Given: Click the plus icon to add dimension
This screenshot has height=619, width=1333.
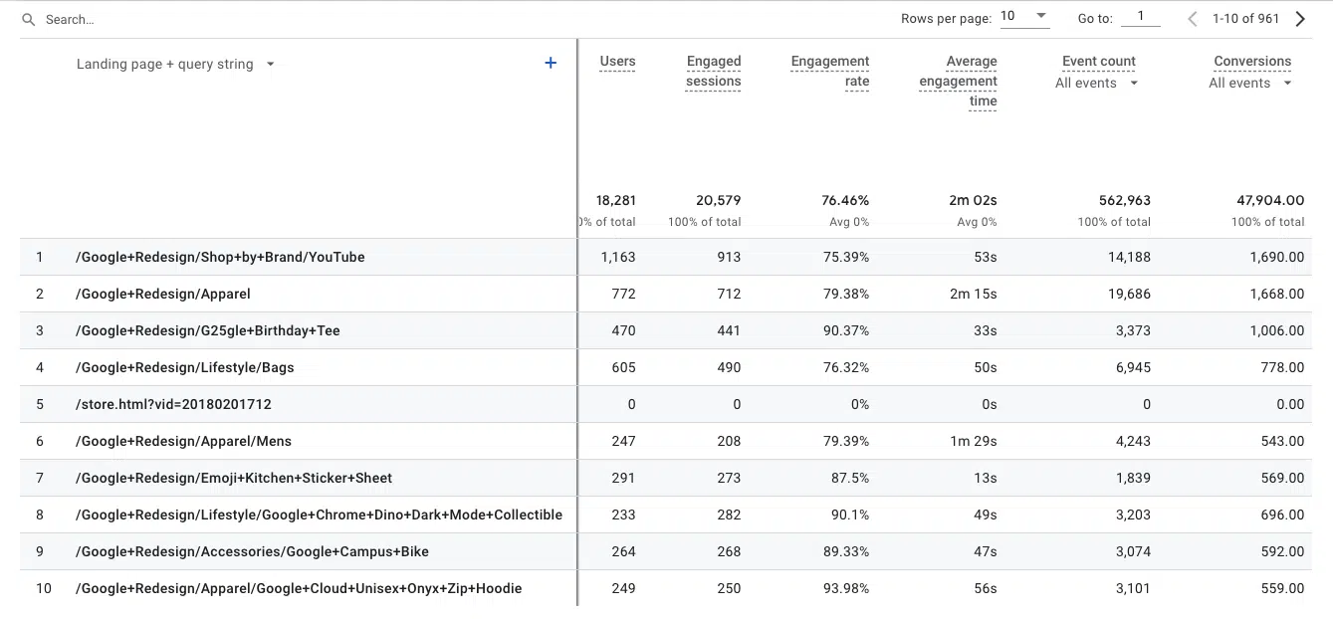Looking at the screenshot, I should click(x=551, y=63).
